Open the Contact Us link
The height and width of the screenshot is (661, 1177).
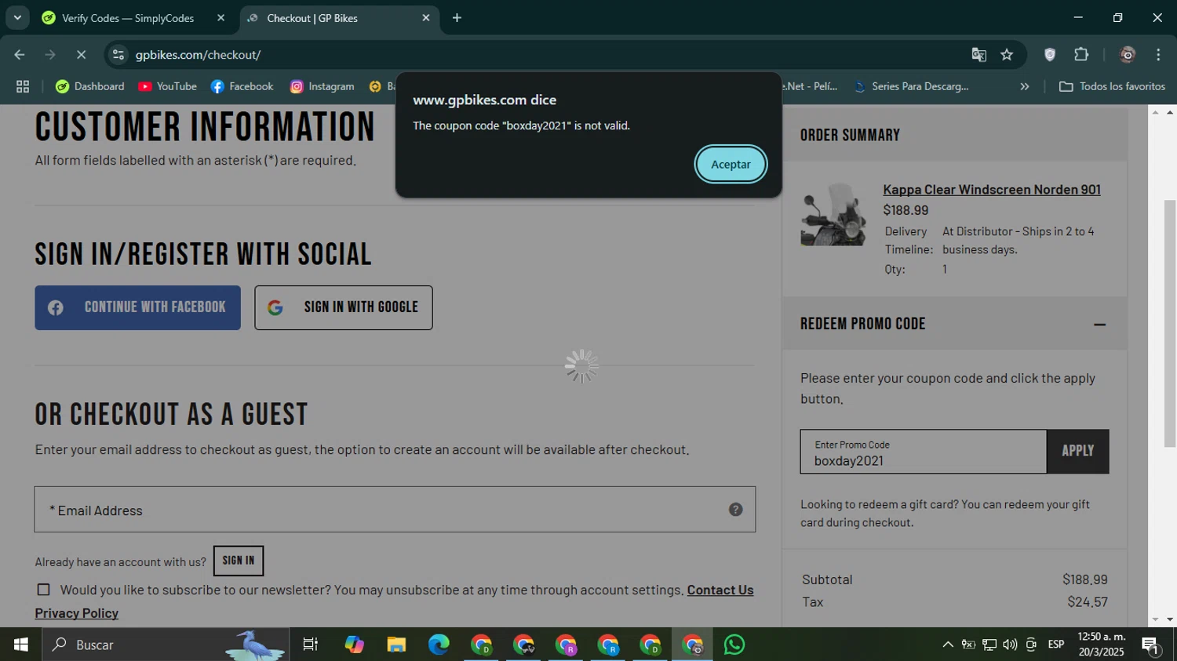tap(720, 590)
